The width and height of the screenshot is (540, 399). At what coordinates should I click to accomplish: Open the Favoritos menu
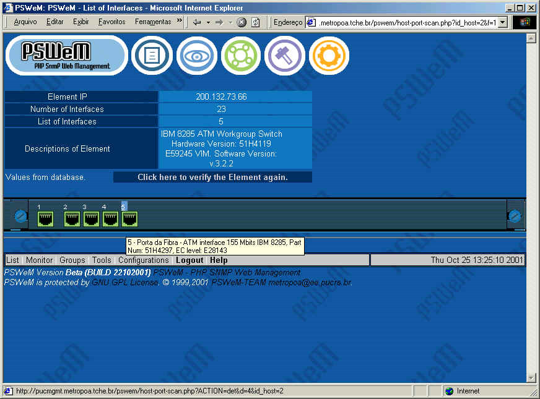click(x=111, y=22)
